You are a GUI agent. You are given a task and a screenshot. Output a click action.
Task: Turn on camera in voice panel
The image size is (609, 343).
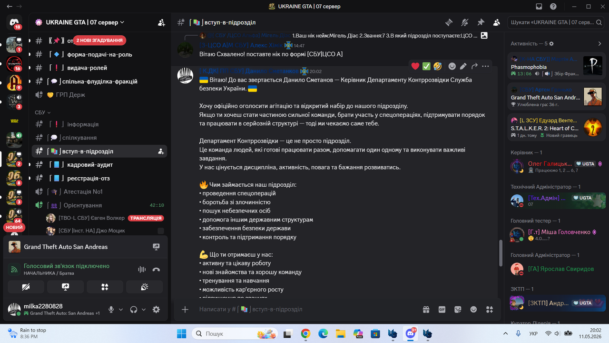[x=26, y=287]
